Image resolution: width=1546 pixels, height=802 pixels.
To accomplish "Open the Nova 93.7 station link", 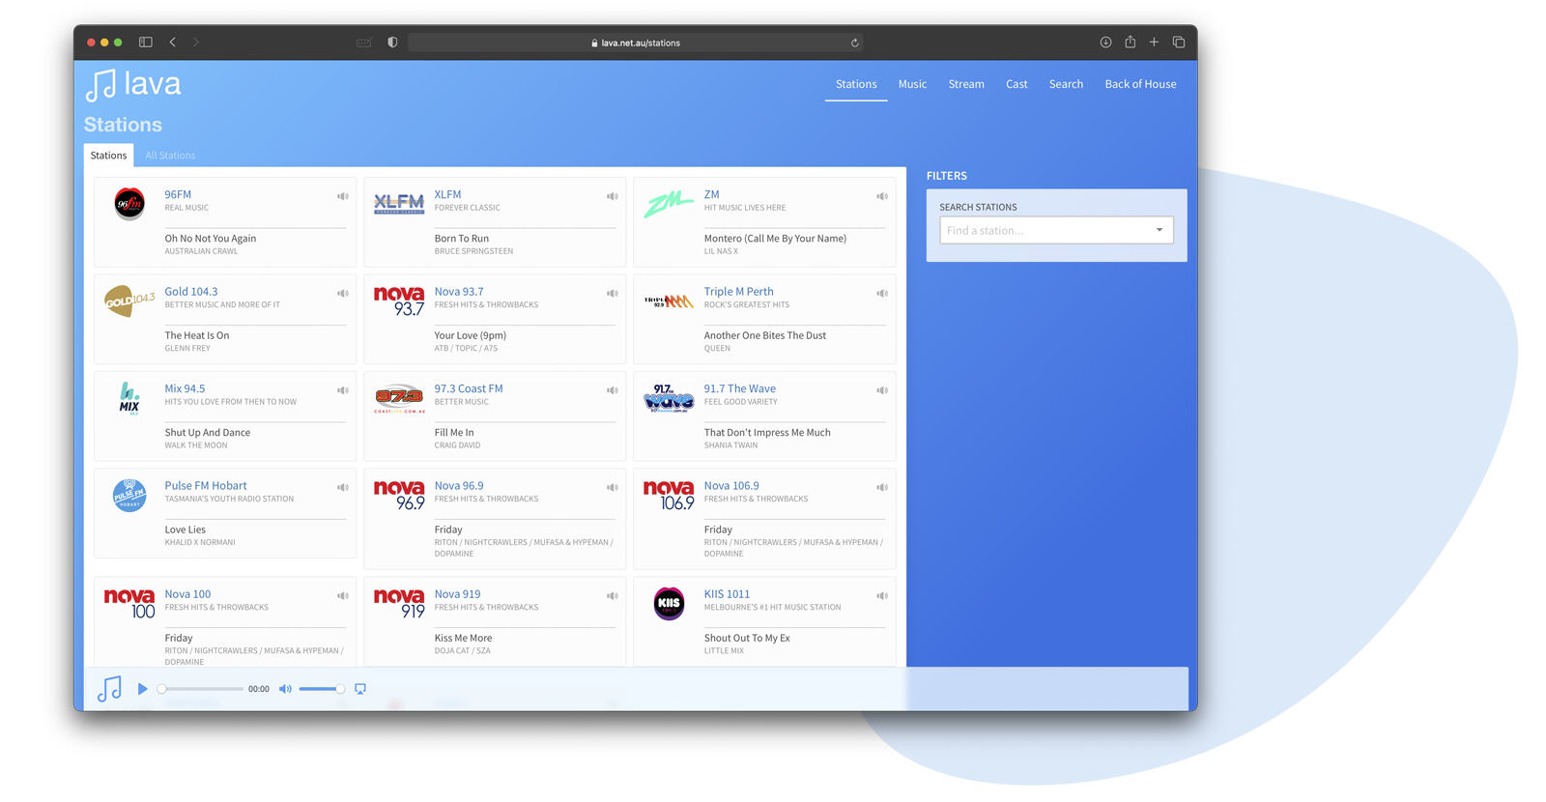I will pos(459,292).
